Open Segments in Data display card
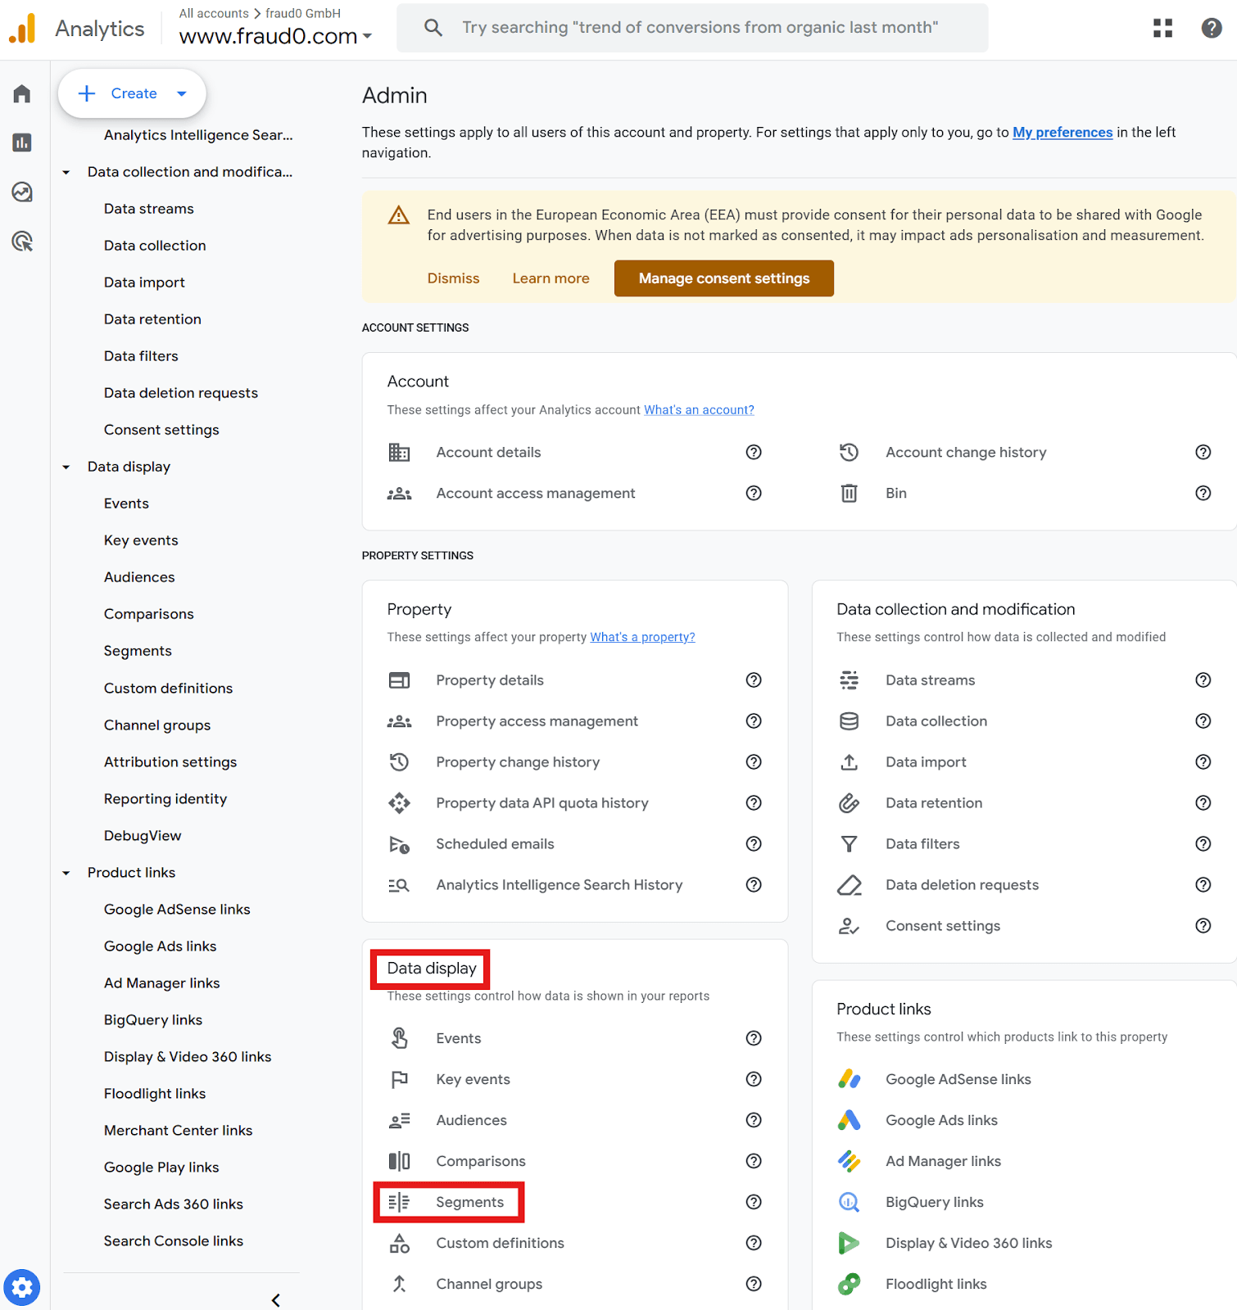1237x1310 pixels. (469, 1202)
